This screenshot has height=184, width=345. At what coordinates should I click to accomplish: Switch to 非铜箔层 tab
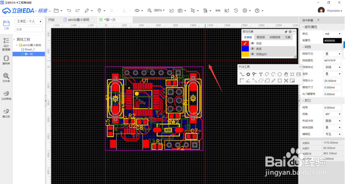pyautogui.click(x=275, y=37)
